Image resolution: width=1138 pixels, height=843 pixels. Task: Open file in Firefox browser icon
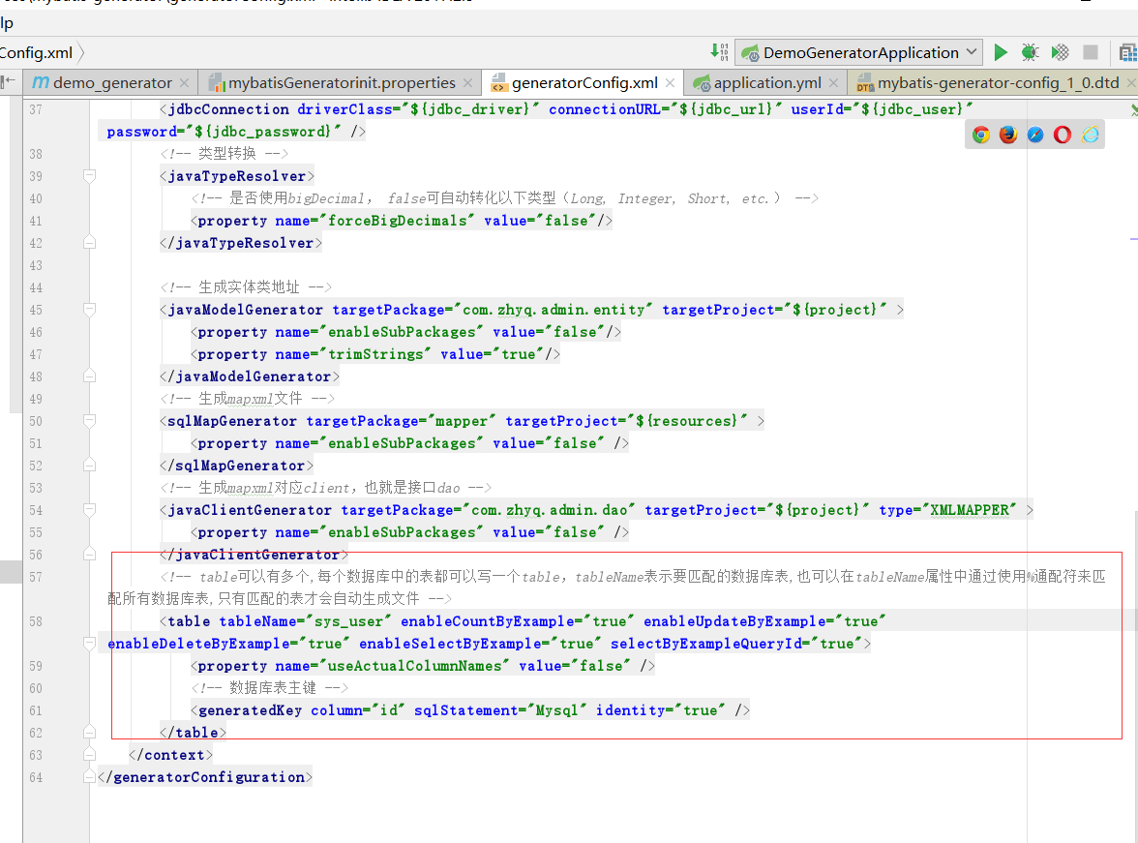pyautogui.click(x=1008, y=135)
